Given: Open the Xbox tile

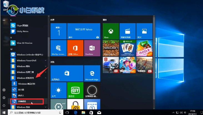Looking at the screenshot, I should 111,31.
